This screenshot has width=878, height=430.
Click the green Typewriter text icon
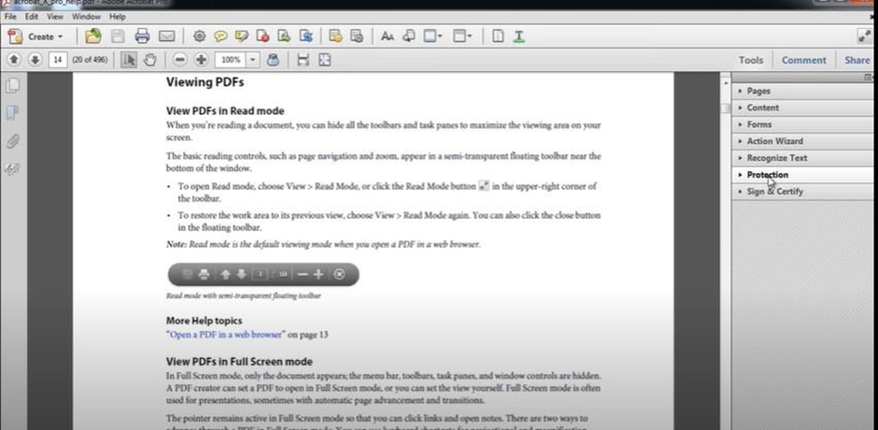[x=519, y=37]
